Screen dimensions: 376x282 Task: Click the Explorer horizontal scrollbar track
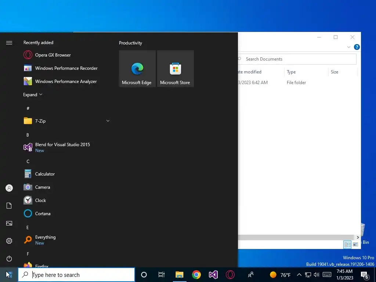pos(296,238)
